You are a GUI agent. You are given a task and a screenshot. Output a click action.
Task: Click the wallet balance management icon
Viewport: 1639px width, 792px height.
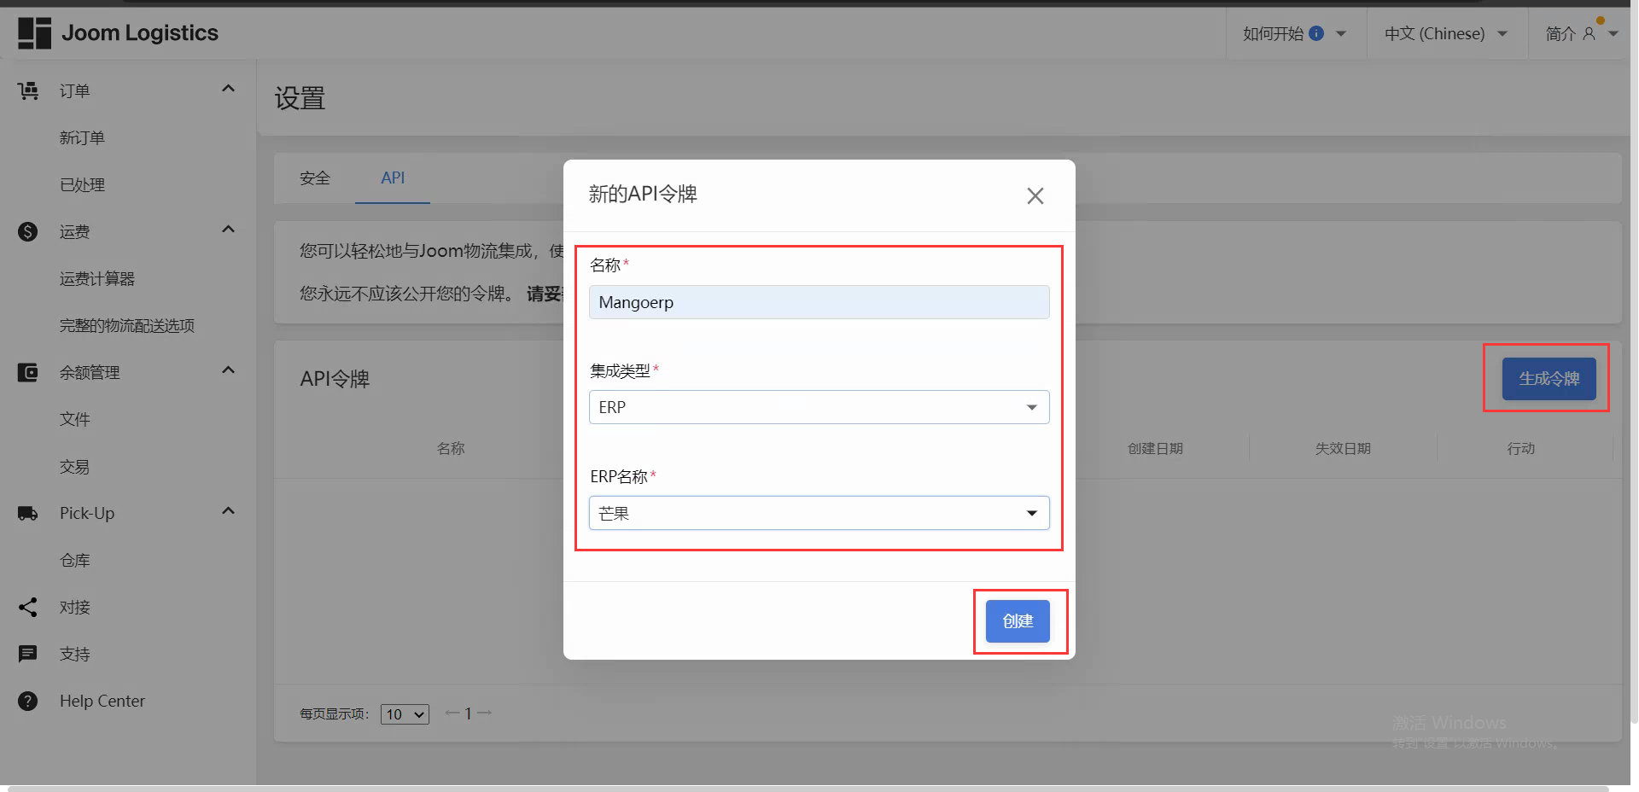(x=28, y=372)
